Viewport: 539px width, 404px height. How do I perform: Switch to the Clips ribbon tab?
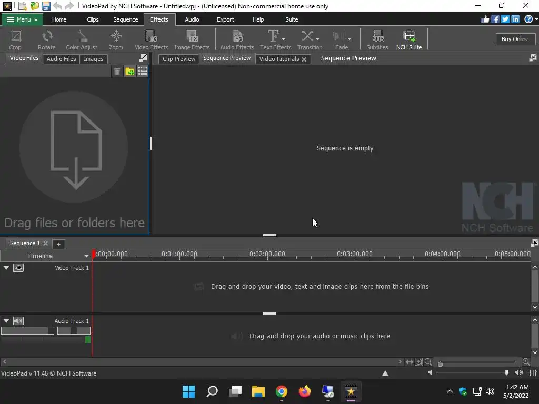click(x=93, y=19)
